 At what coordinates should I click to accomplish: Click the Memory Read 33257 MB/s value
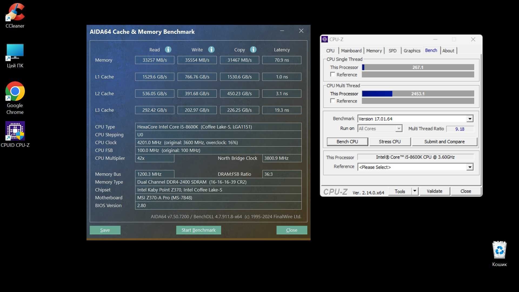[155, 60]
